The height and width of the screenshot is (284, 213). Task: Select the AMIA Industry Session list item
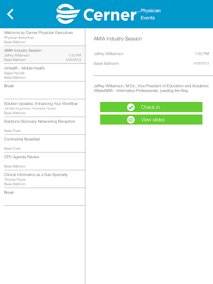pos(43,55)
